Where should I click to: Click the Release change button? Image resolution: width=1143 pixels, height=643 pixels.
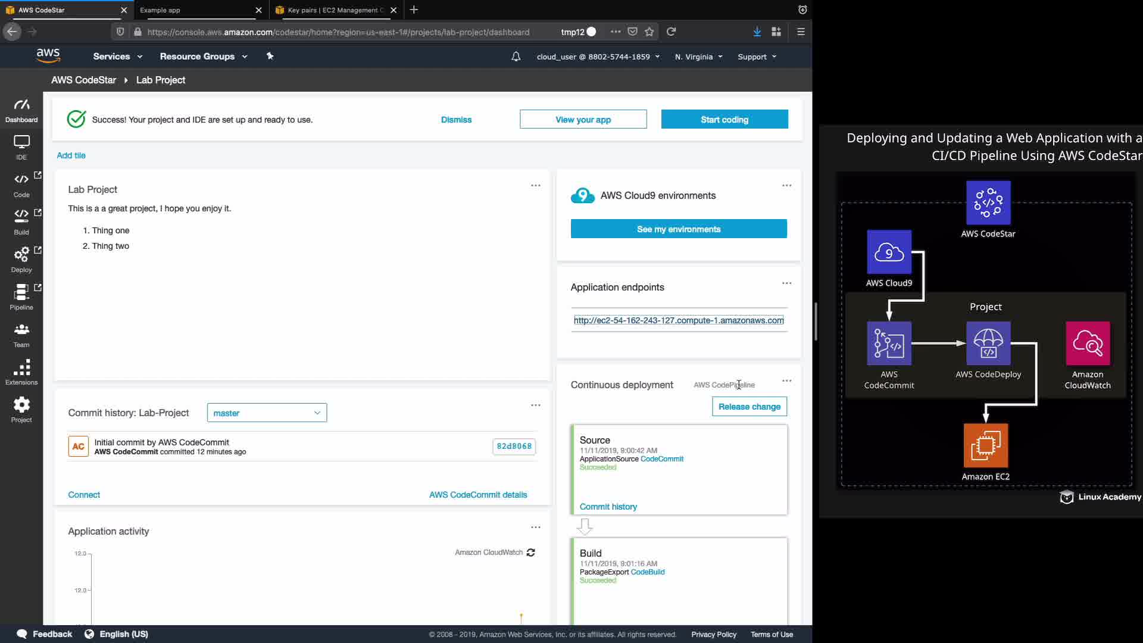tap(749, 407)
